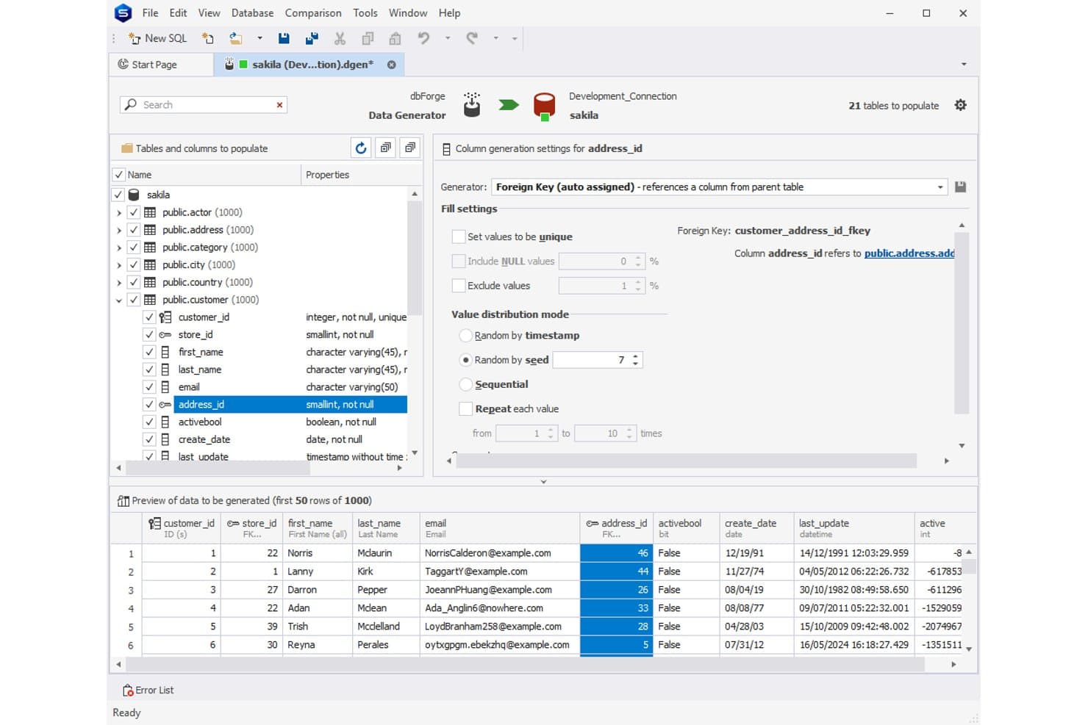Click the Random by seed value field
The width and height of the screenshot is (1088, 725).
click(x=592, y=360)
